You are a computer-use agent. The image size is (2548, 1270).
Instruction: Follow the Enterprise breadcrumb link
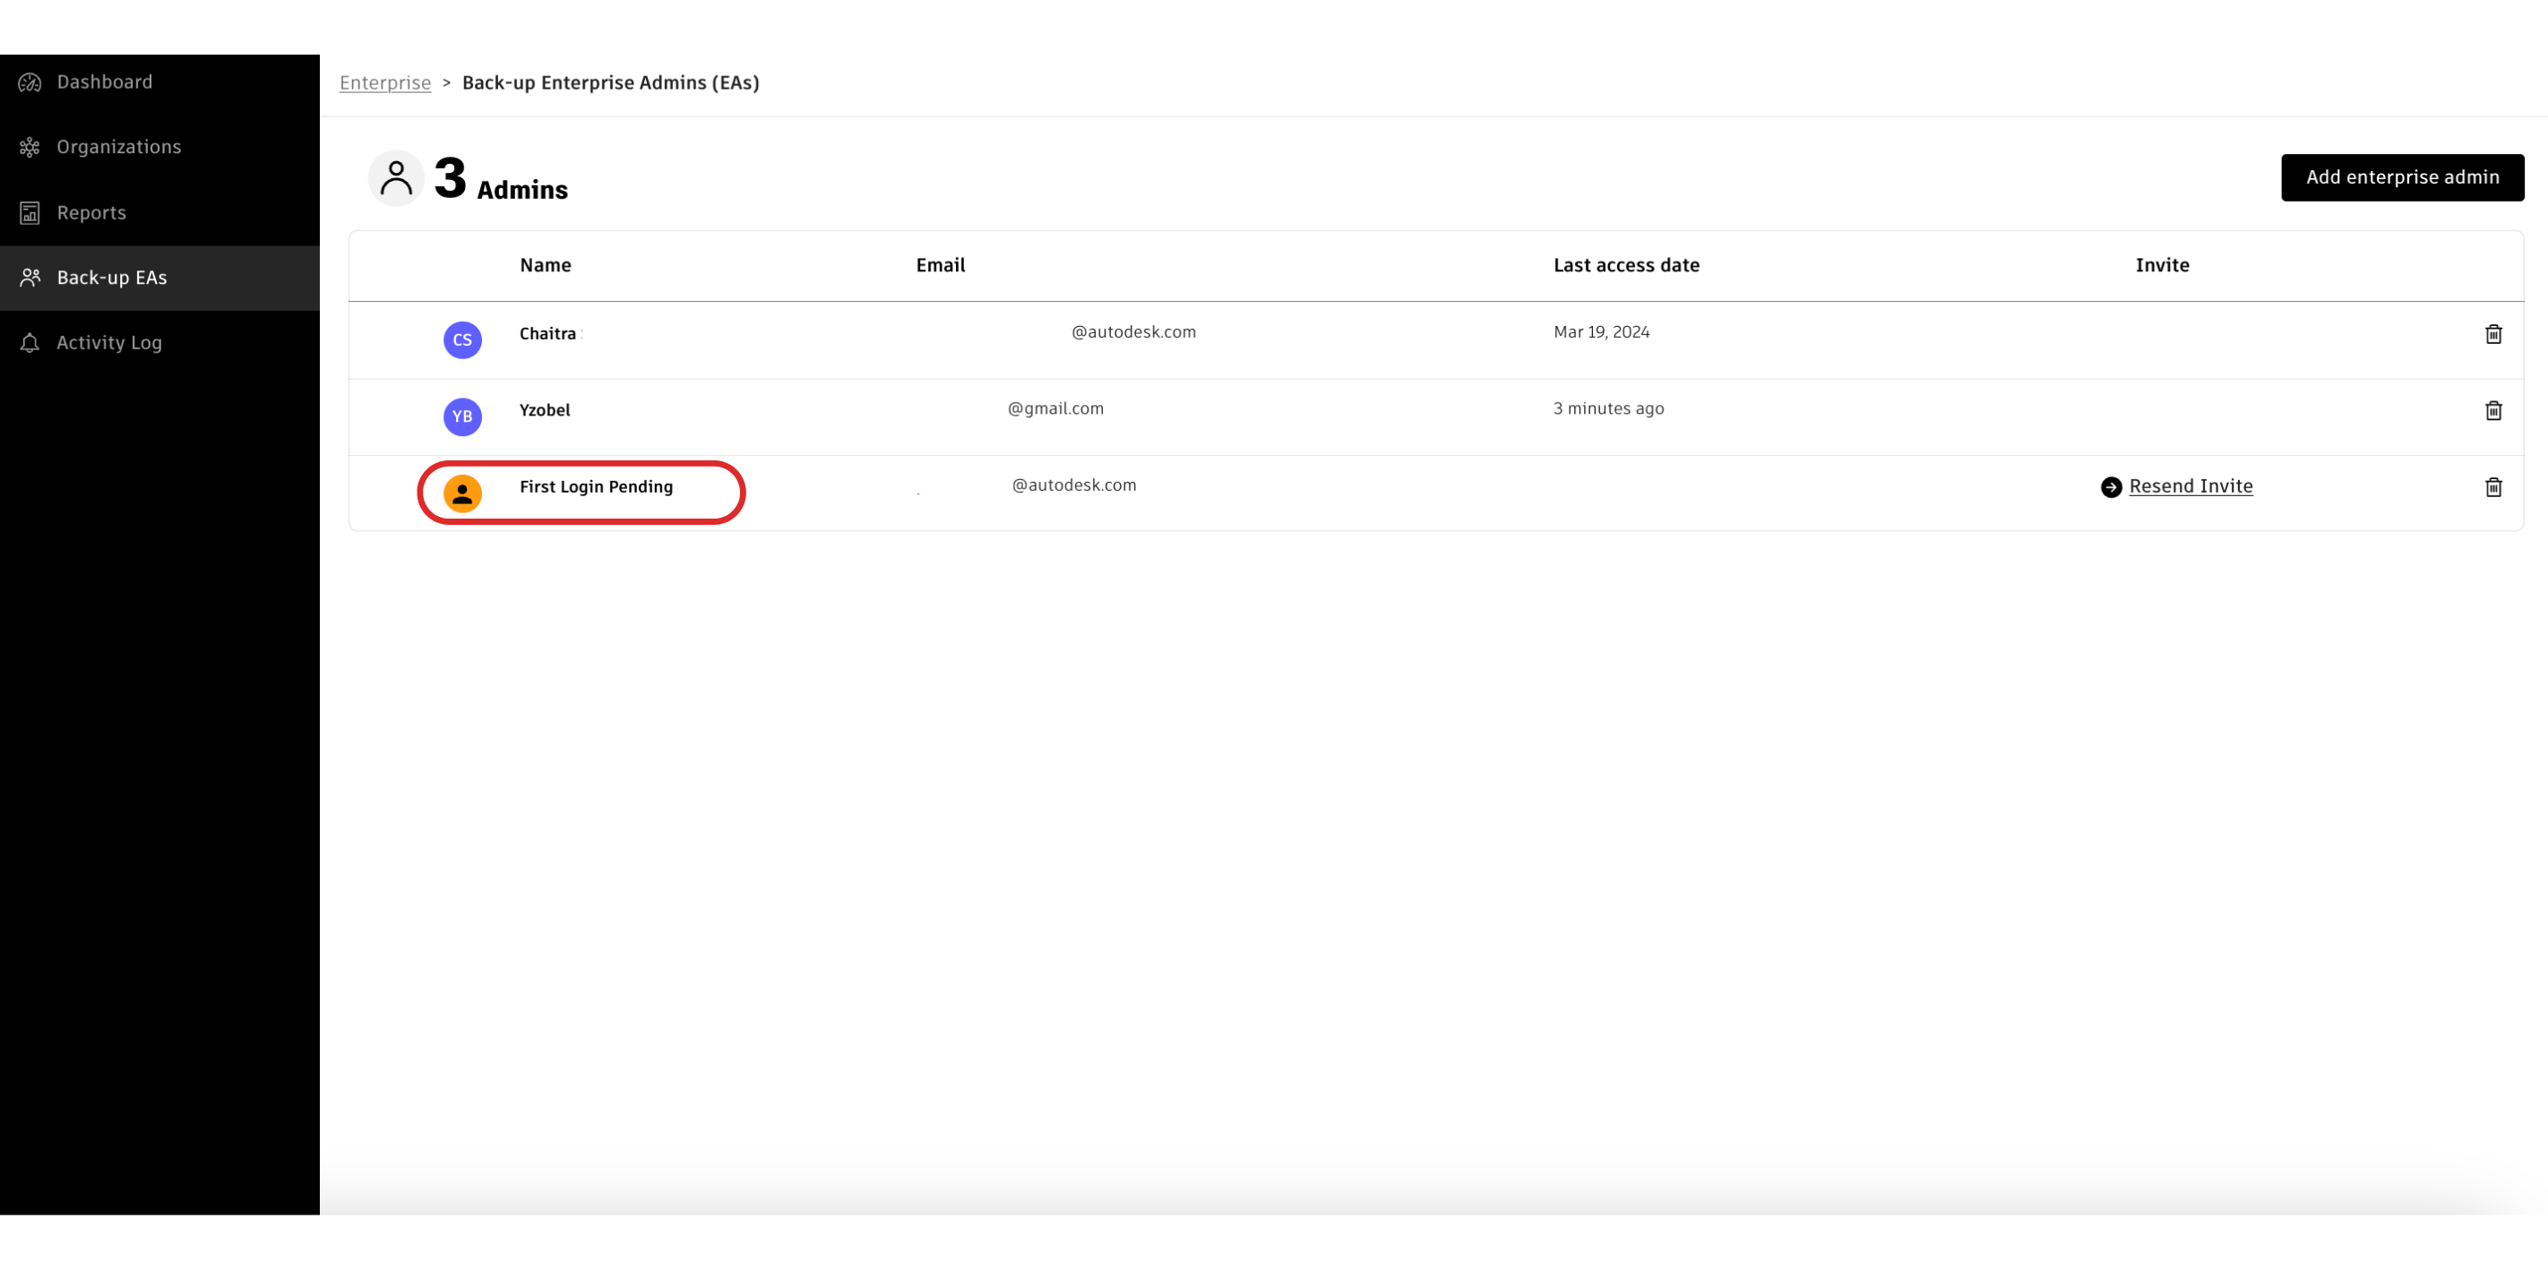384,83
